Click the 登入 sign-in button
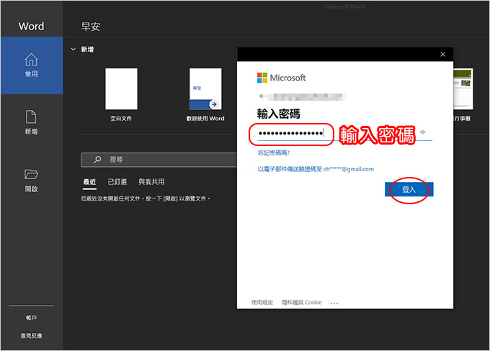Viewport: 490px width, 351px height. (x=409, y=189)
